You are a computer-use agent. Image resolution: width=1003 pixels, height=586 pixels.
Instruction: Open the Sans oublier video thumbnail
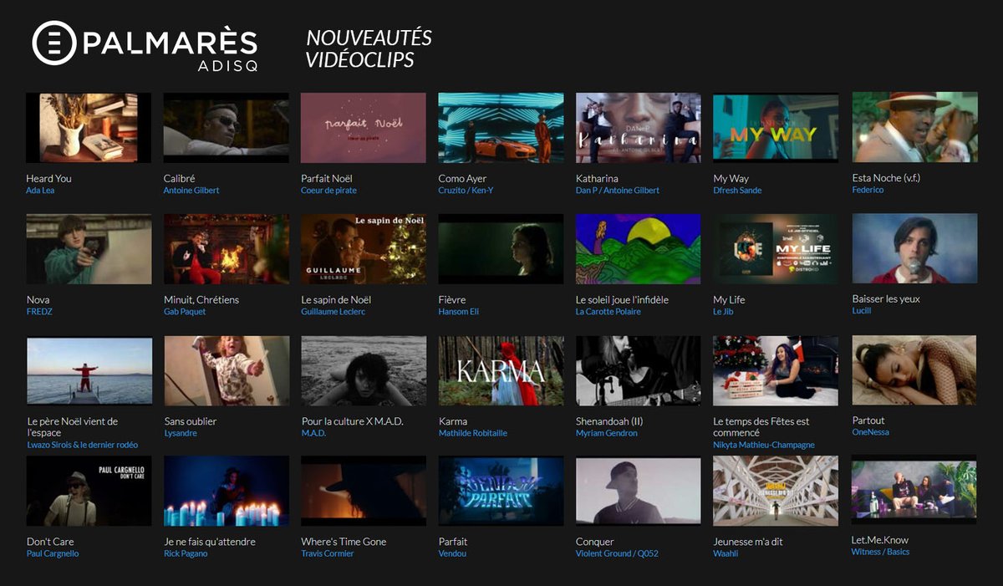227,371
